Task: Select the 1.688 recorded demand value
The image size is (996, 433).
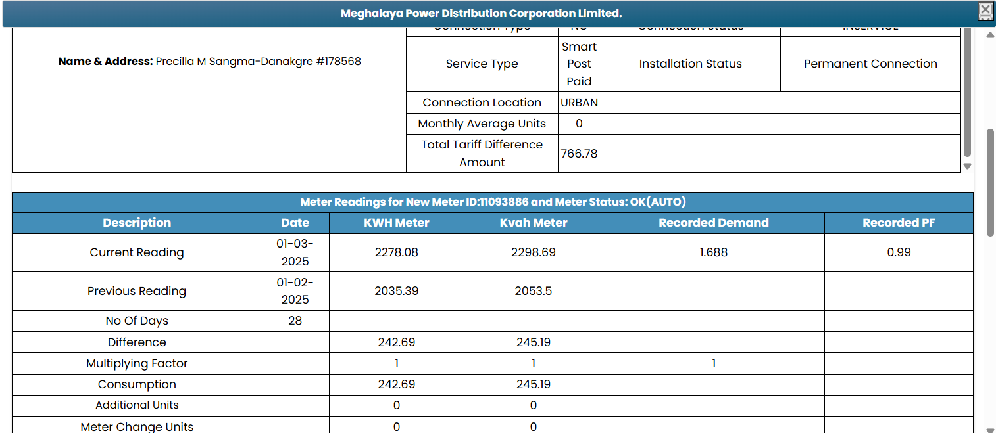Action: [714, 252]
